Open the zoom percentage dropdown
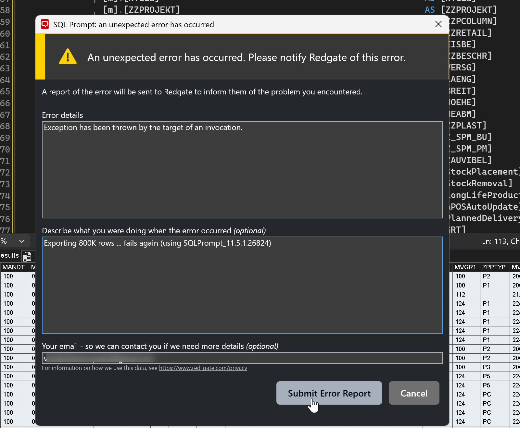 22,241
